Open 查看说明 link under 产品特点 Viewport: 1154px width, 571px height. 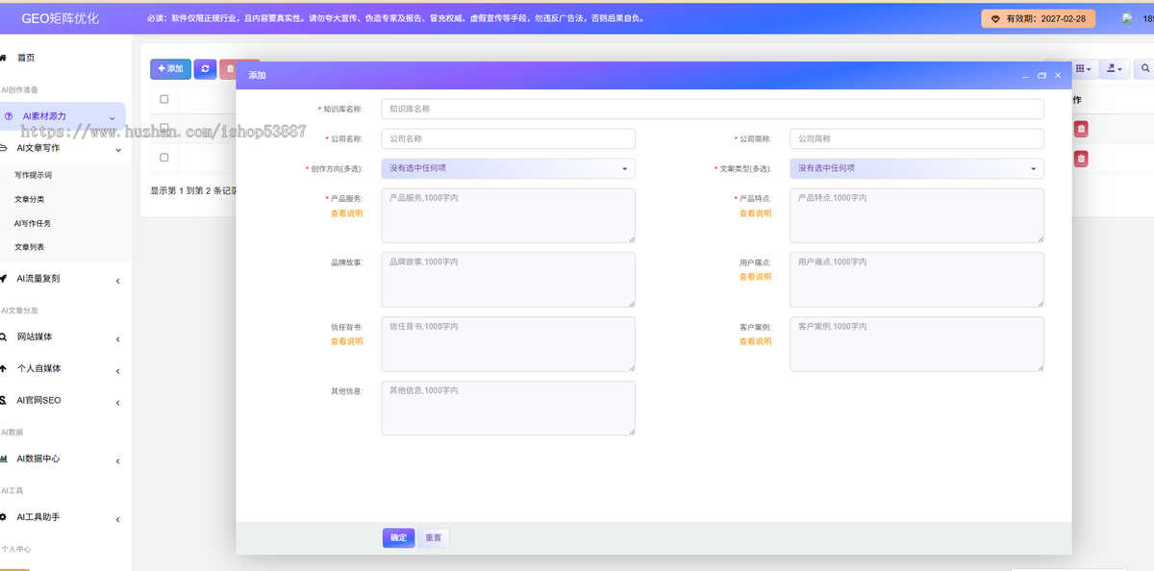755,213
